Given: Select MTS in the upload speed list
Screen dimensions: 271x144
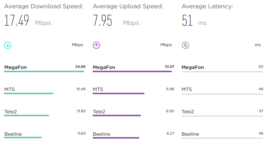Looking at the screenshot, I should 98,90.
